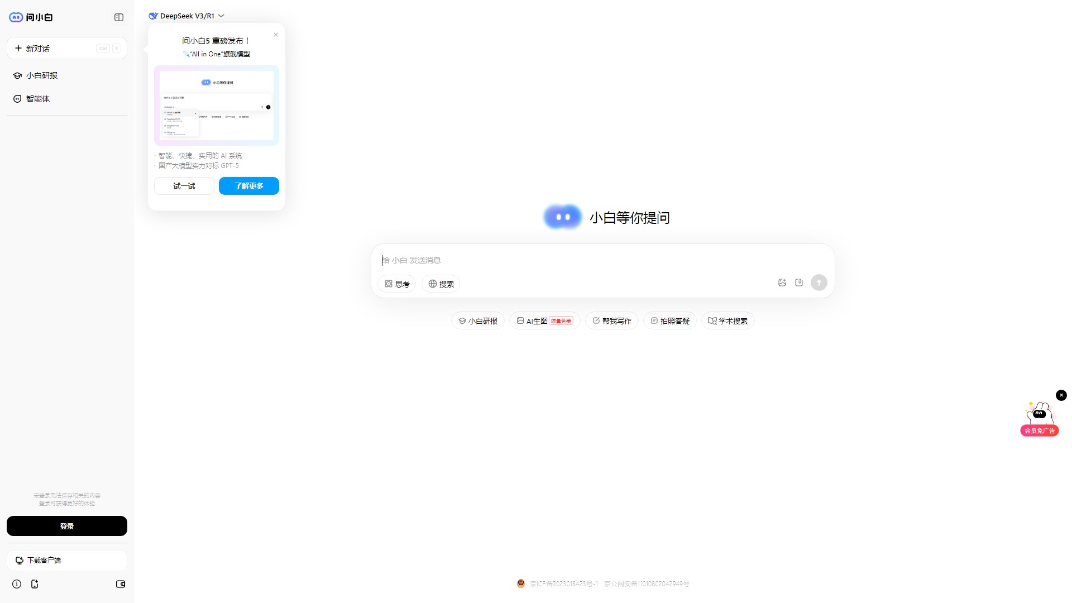1072x603 pixels.
Task: Open 智能体 from the sidebar
Action: point(37,98)
